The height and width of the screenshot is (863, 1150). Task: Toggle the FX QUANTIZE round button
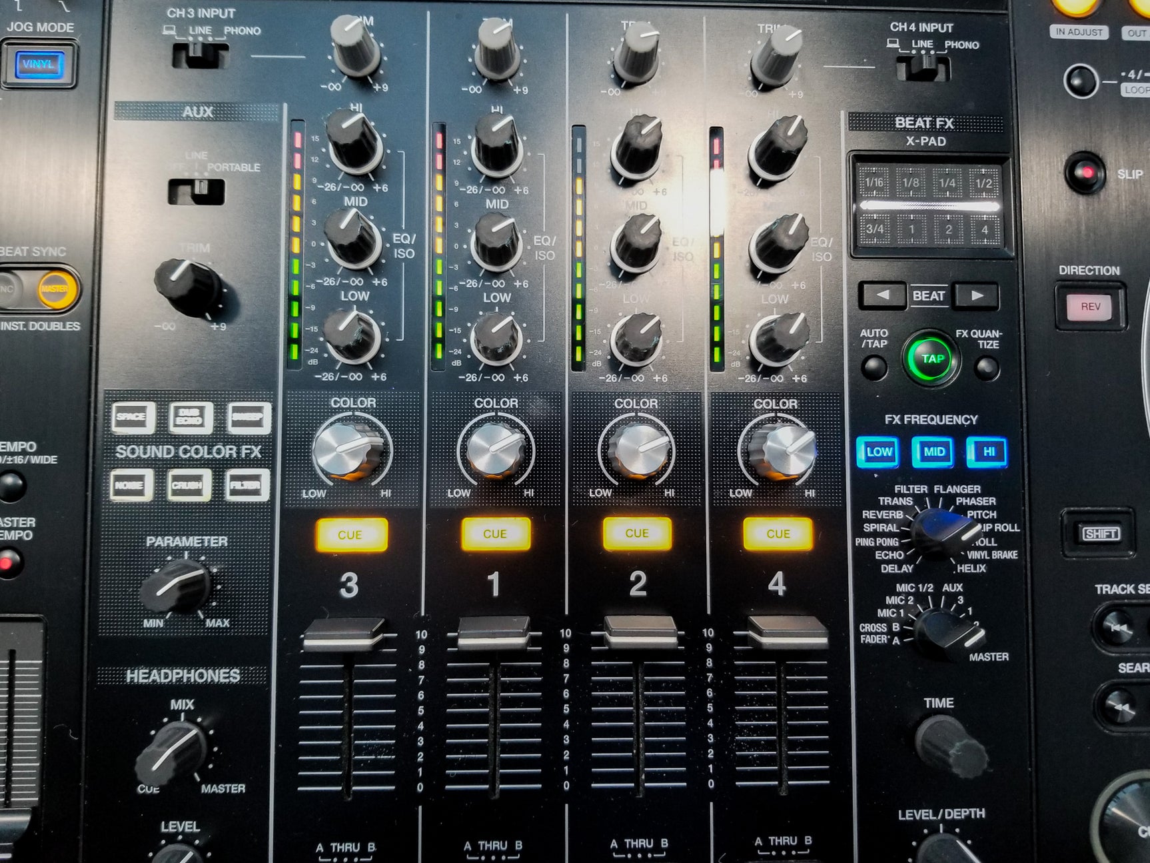987,367
